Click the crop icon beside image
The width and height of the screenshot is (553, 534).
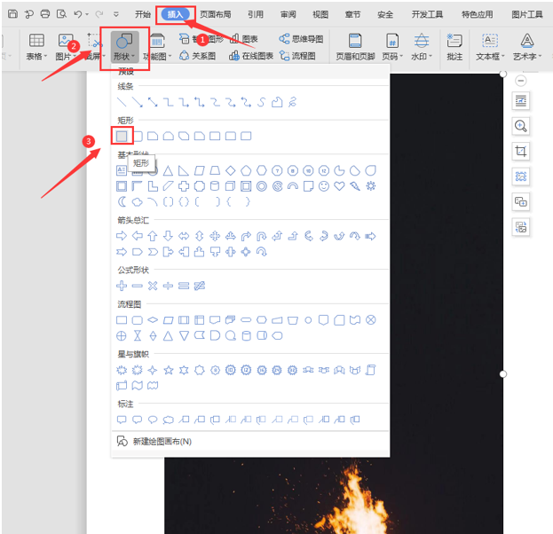tap(520, 151)
